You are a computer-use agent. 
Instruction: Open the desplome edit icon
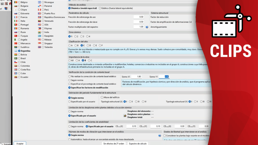(124, 116)
